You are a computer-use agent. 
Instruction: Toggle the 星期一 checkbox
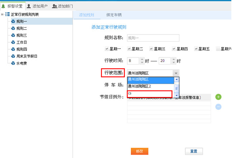[106, 49]
